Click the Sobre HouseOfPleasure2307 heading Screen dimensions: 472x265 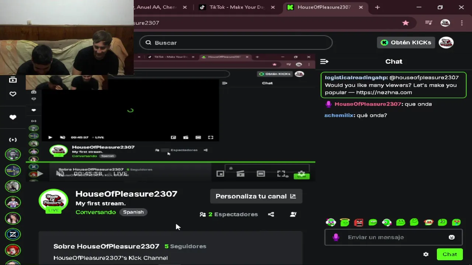(x=106, y=246)
